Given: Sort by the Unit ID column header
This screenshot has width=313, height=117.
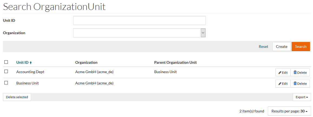Looking at the screenshot, I should tap(22, 62).
